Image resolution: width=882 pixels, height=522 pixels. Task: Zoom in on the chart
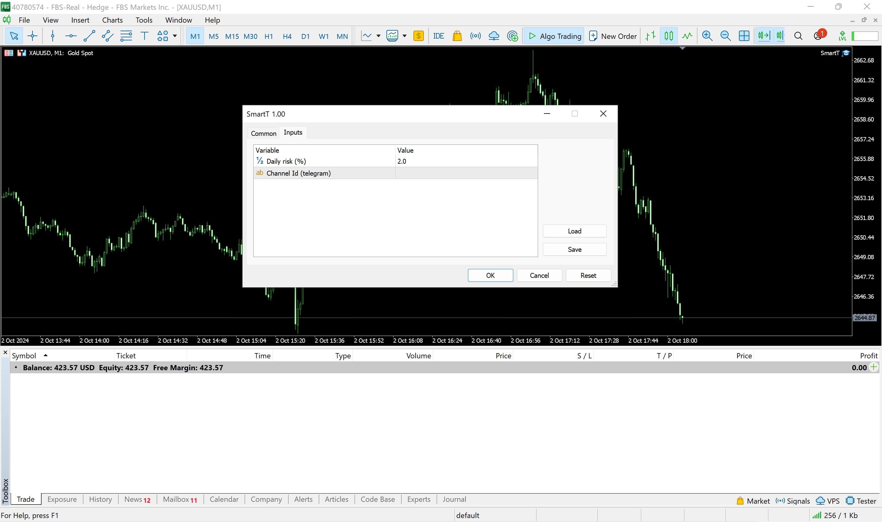point(707,36)
